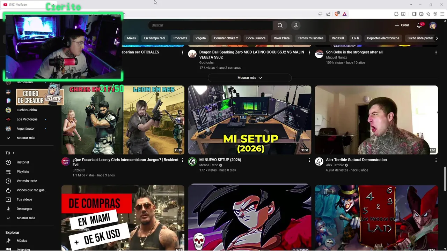
Task: Click the search magnifier button
Action: click(280, 25)
